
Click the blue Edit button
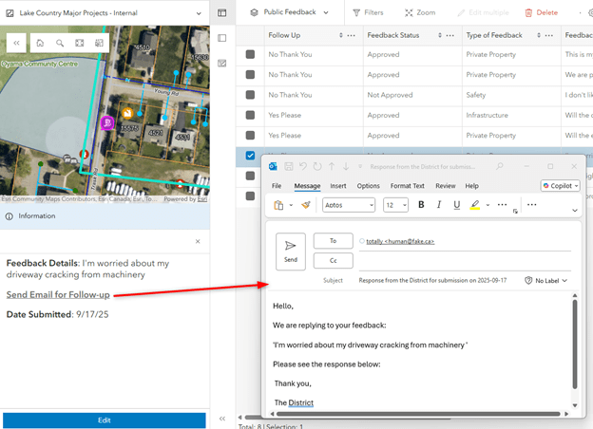(104, 420)
